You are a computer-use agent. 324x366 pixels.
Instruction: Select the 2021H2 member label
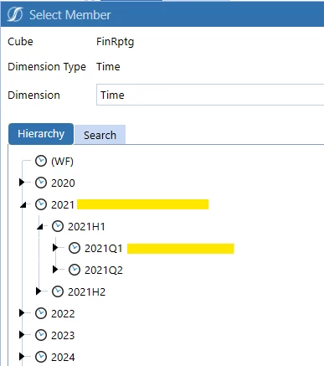[87, 292]
